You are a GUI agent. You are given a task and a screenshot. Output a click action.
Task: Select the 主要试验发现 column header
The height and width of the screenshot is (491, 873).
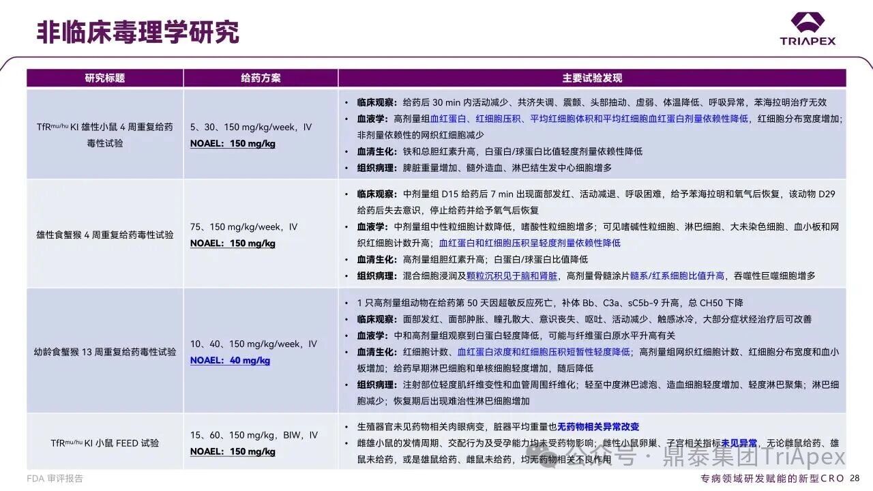coord(592,78)
